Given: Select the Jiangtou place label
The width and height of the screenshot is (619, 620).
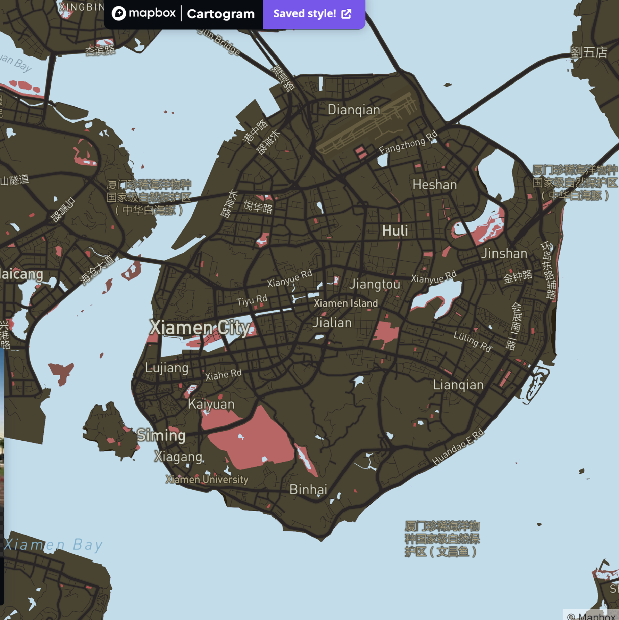Looking at the screenshot, I should pos(375,284).
